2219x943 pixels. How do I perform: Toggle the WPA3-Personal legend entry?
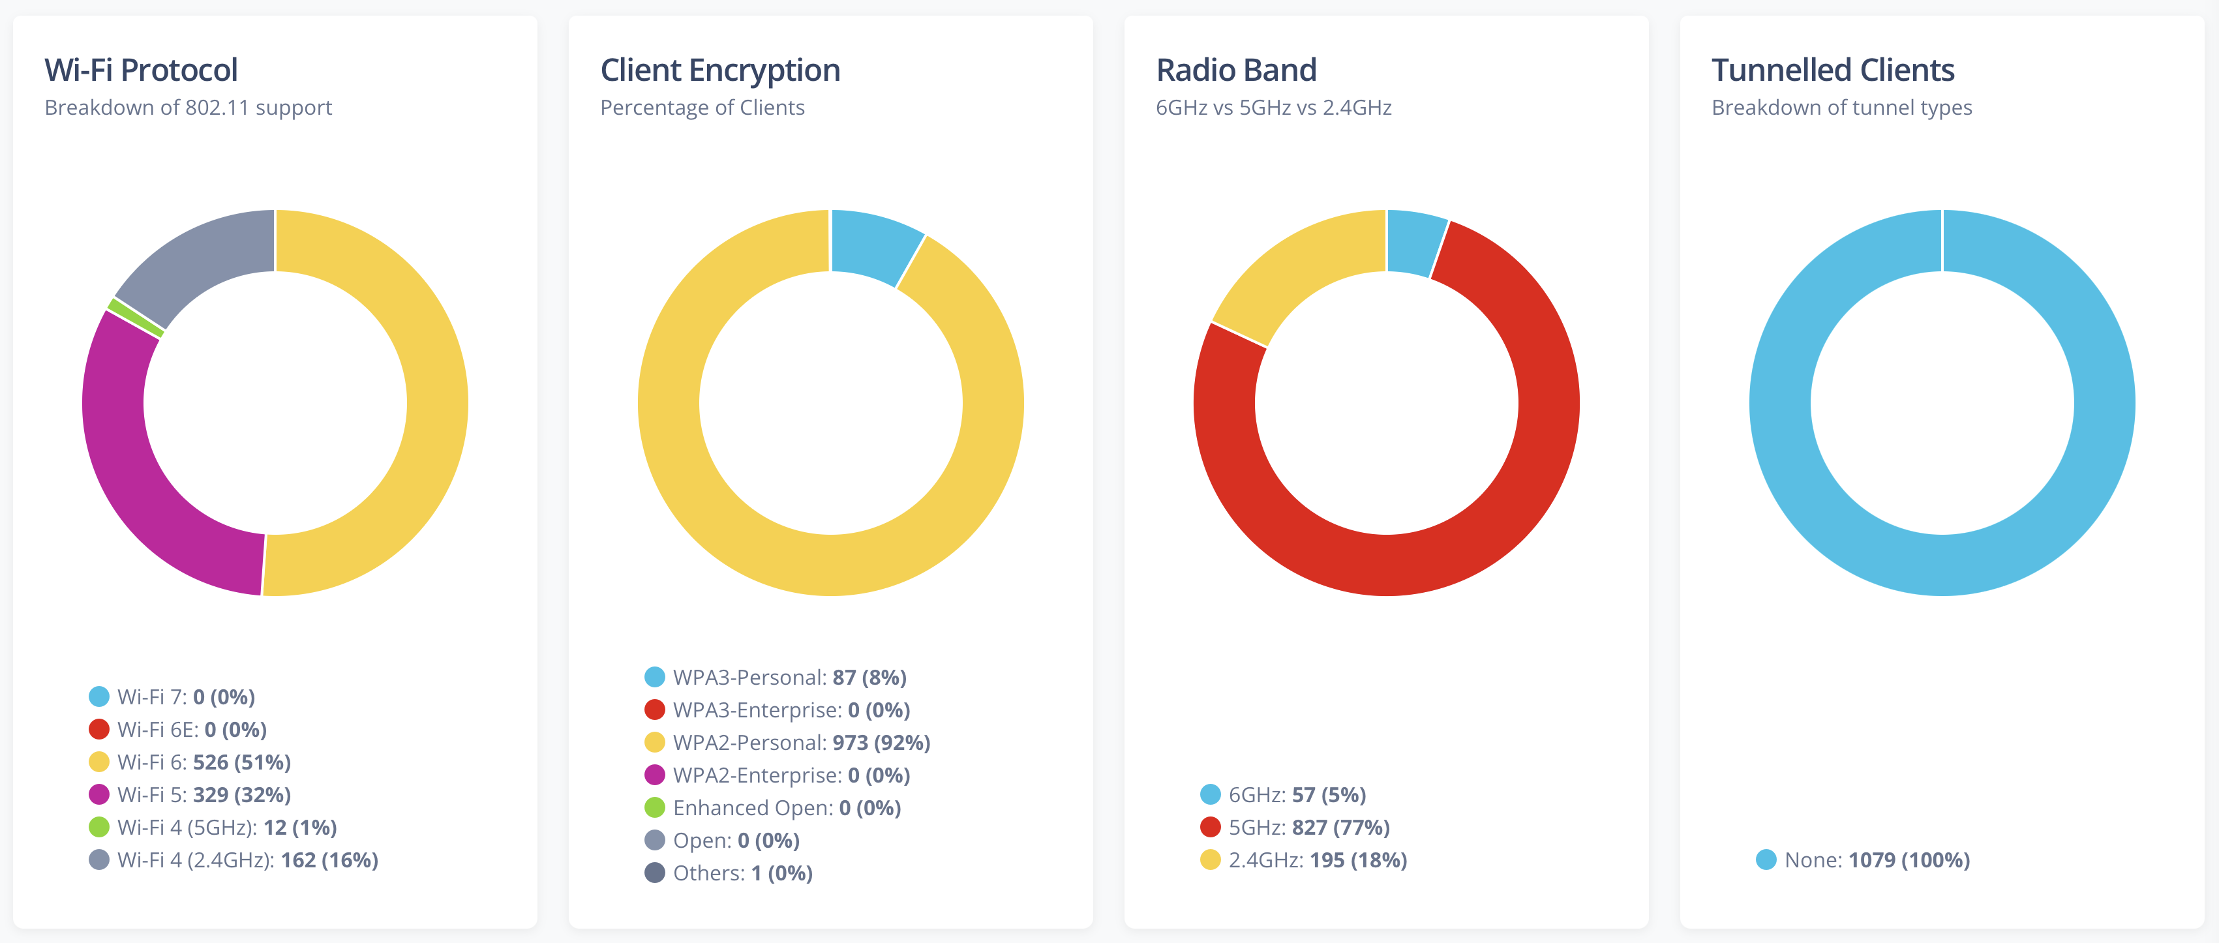(x=788, y=678)
